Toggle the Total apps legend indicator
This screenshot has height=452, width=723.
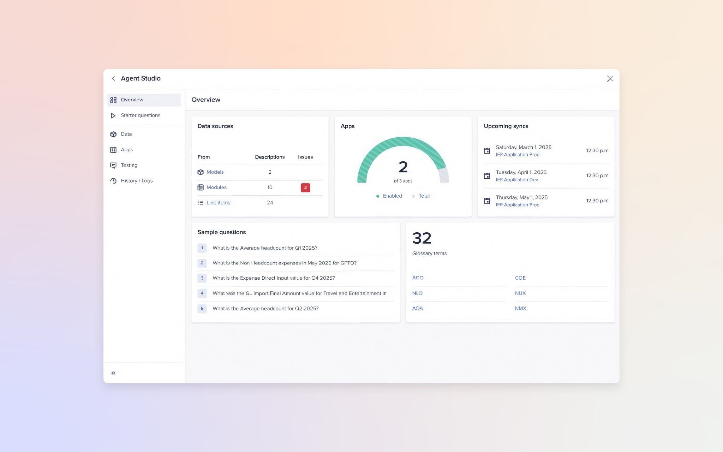pos(413,196)
